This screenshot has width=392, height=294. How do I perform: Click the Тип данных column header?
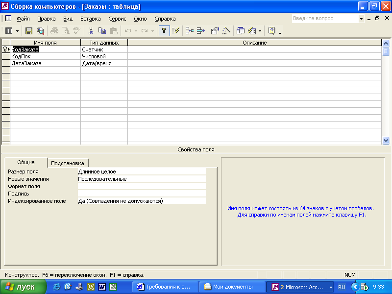[x=104, y=43]
